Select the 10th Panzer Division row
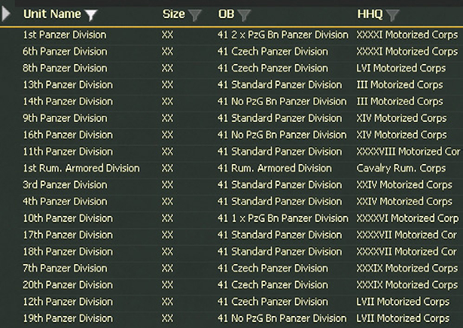 tap(68, 218)
